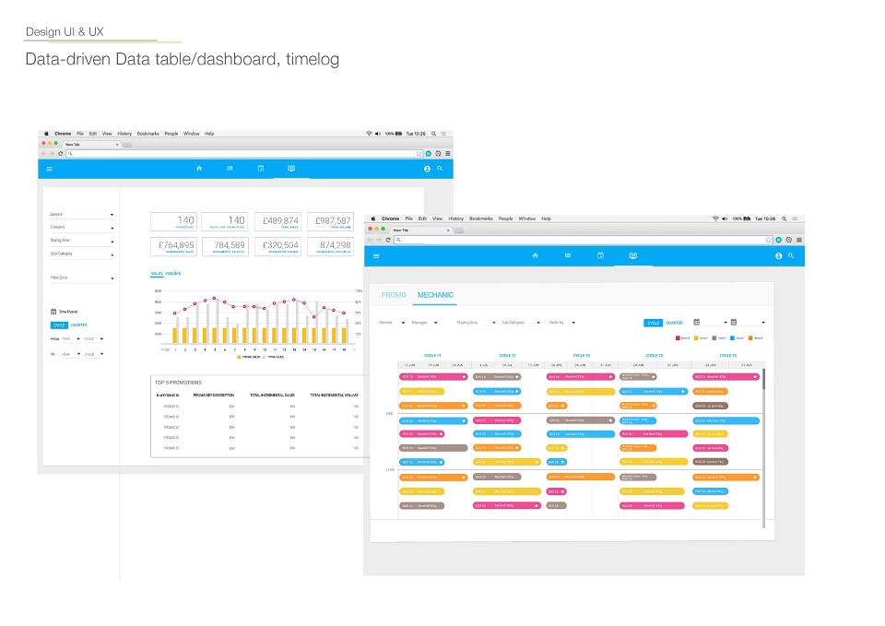The image size is (885, 626).
Task: Click the monitor icon in the front window navbar
Action: (633, 255)
